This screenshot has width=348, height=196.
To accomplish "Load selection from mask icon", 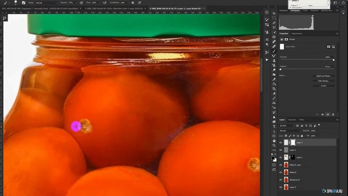I will pyautogui.click(x=318, y=114).
